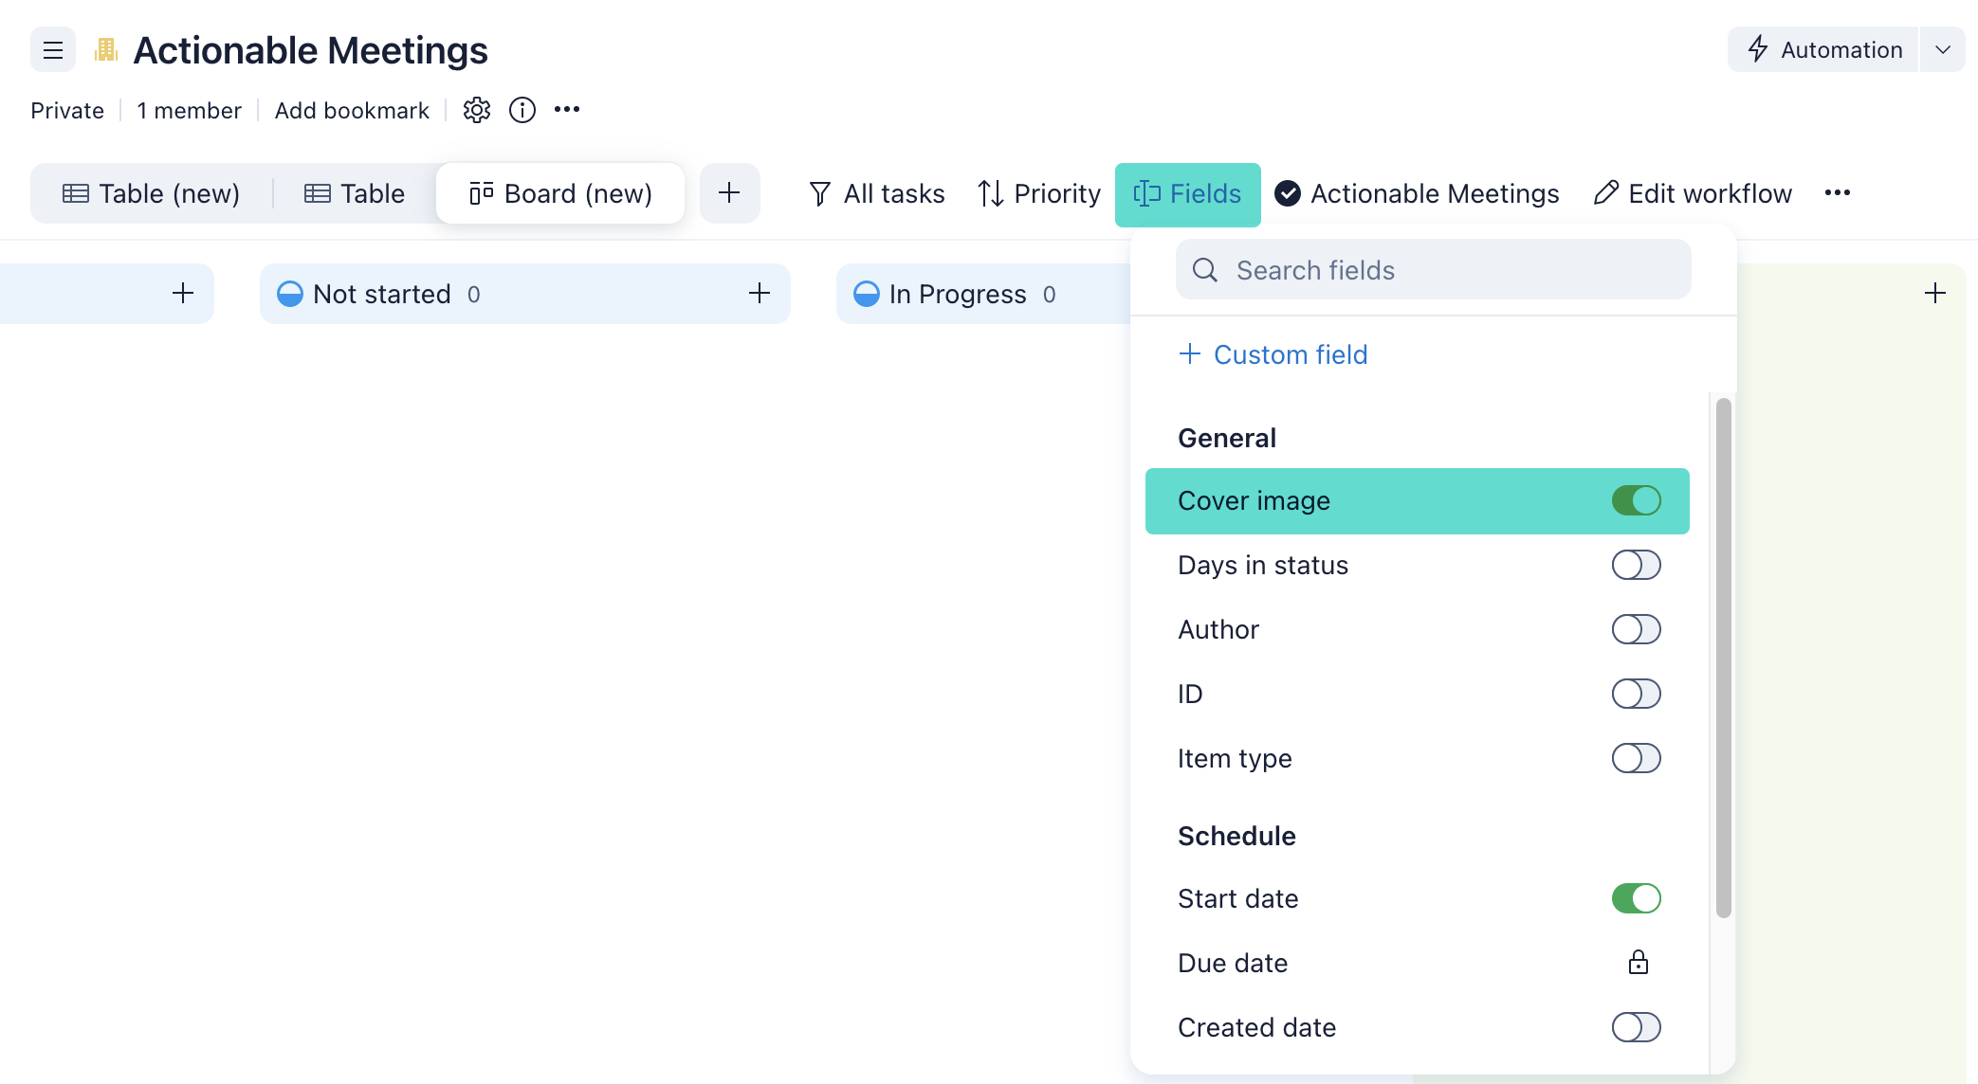Screen dimensions: 1978x1084
Task: Enable the Days in status toggle
Action: coord(1636,565)
